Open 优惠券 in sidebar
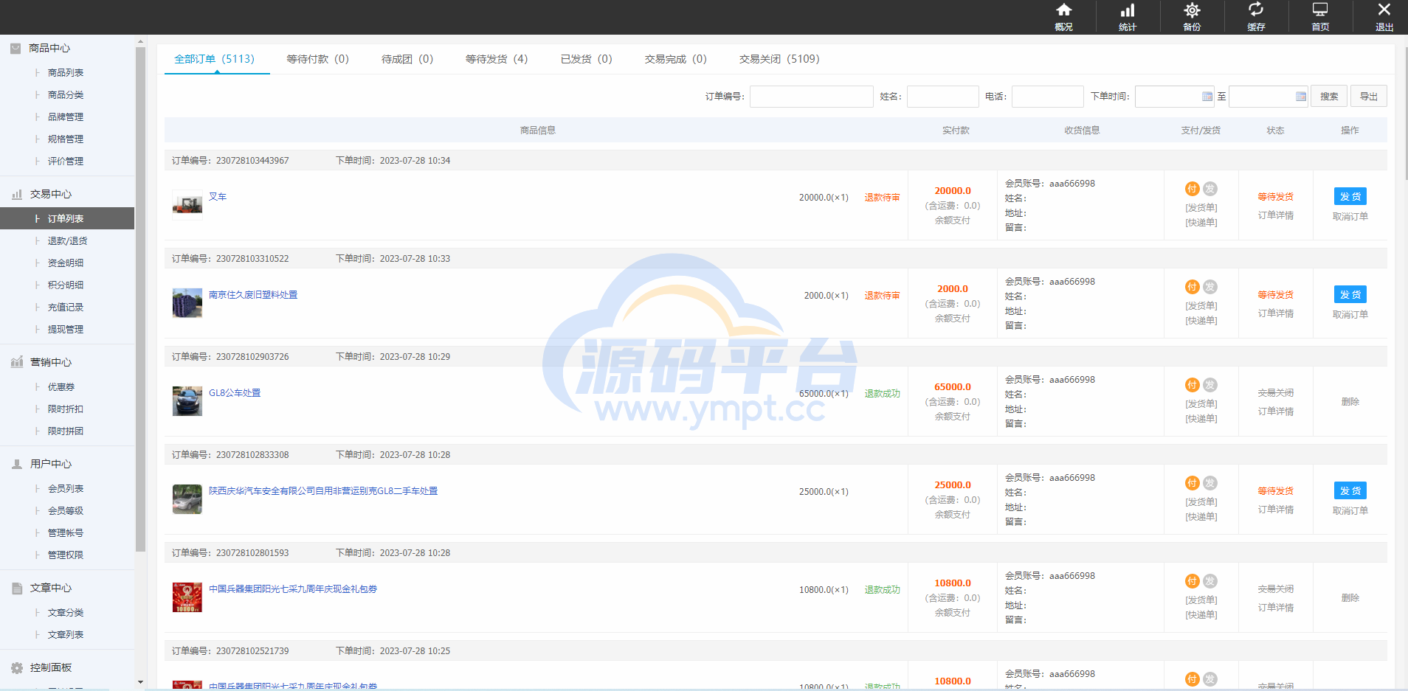 click(61, 387)
